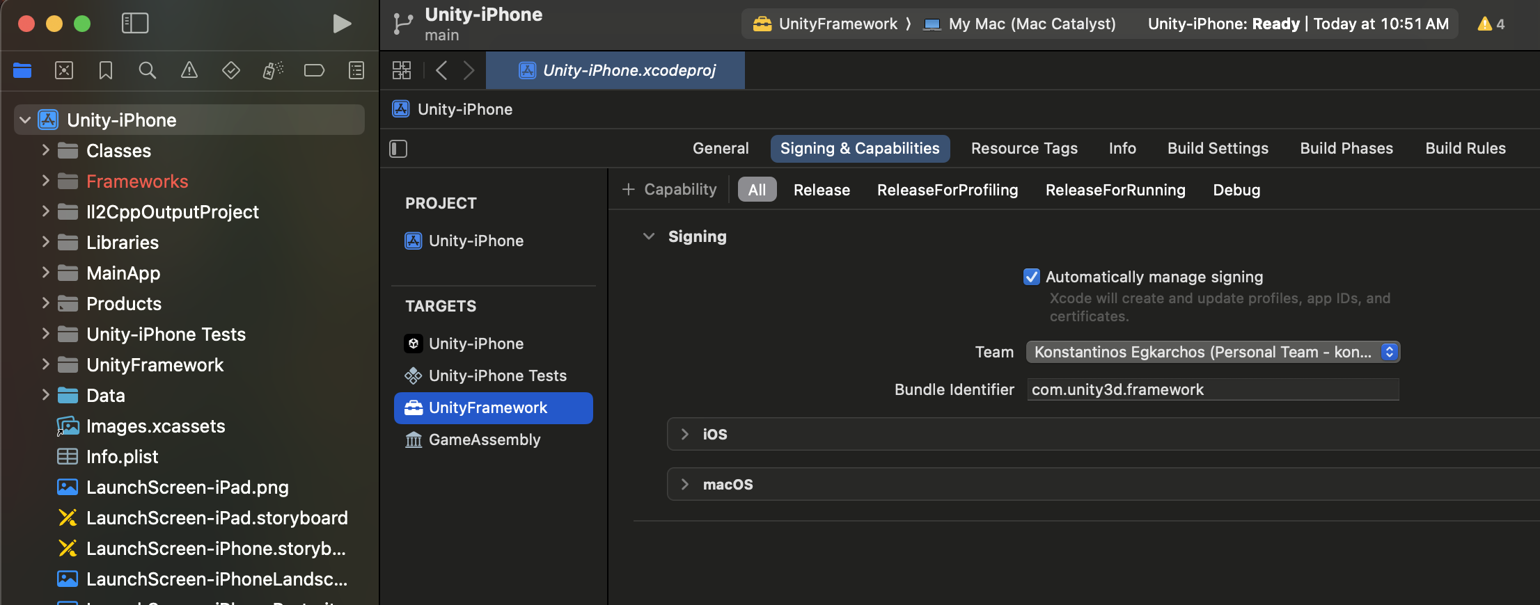Select the Release configuration filter

[822, 190]
